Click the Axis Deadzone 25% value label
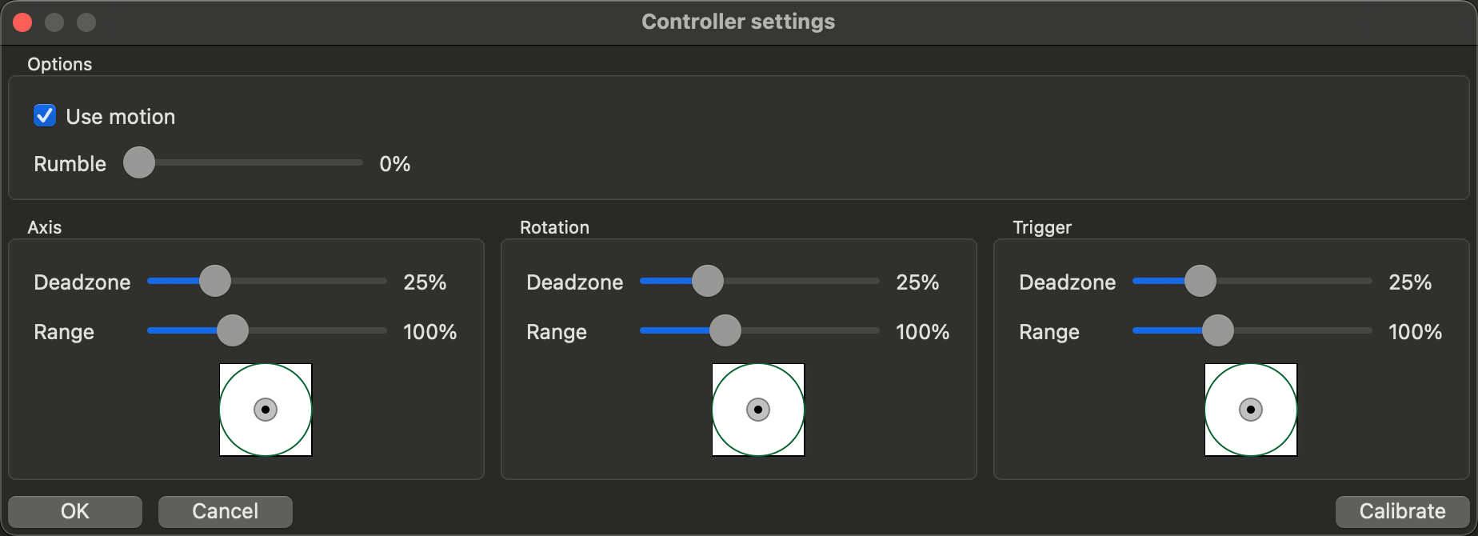 coord(425,282)
